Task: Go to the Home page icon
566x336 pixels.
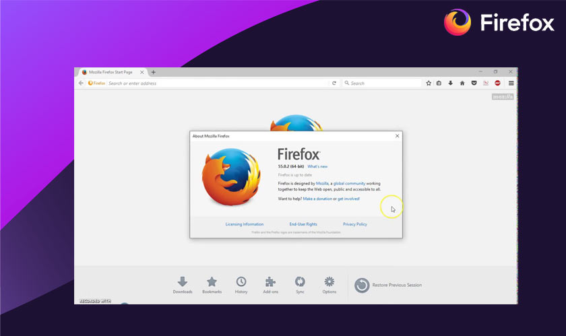Action: (462, 83)
